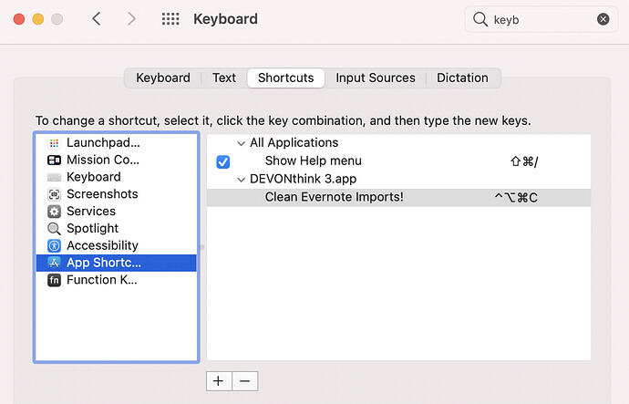
Task: Click the Spotlight magnifier icon in the sidebar
Action: pyautogui.click(x=54, y=229)
